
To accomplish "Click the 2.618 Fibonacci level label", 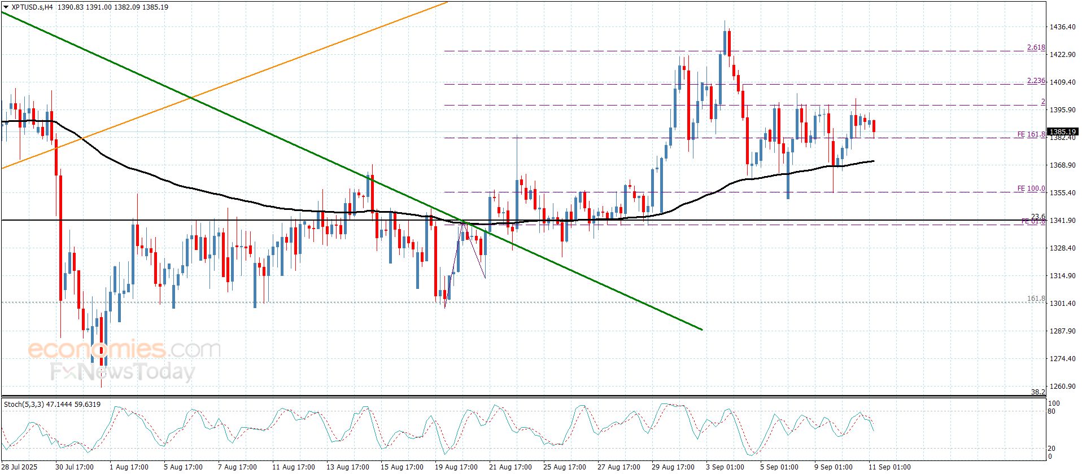I will [x=1036, y=47].
